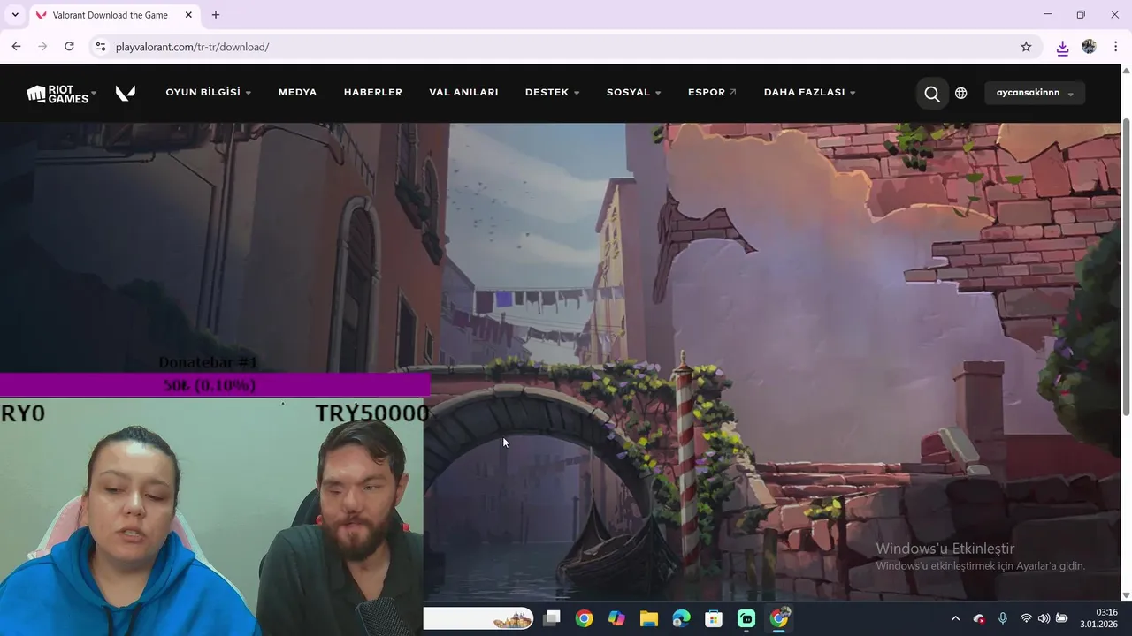The width and height of the screenshot is (1132, 636).
Task: Expand the Riot Games logo dropdown
Action: [62, 93]
